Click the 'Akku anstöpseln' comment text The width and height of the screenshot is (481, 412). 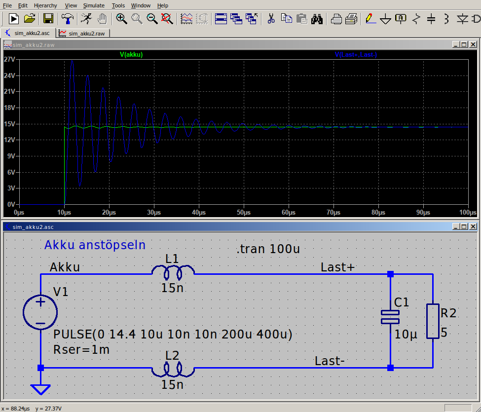[x=95, y=245]
